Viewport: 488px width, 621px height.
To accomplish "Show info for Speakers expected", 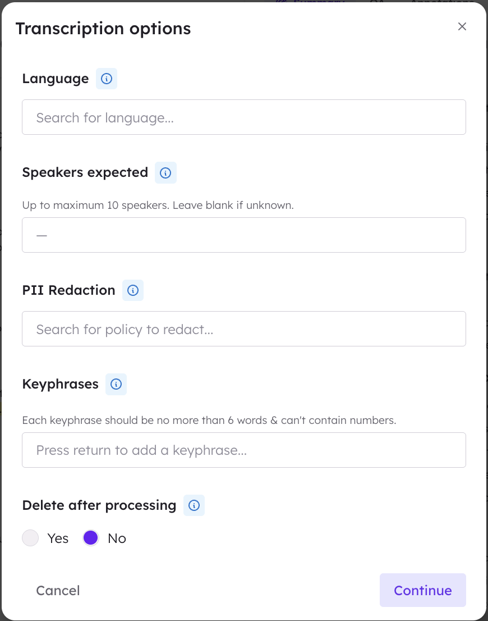I will [x=165, y=173].
